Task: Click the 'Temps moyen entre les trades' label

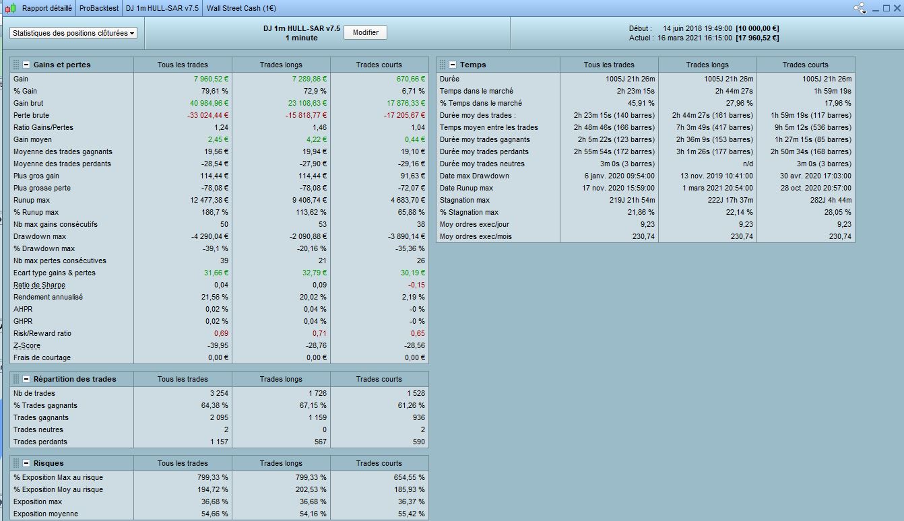Action: click(x=489, y=127)
